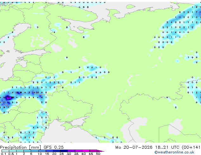The width and height of the screenshot is (201, 155).
Task: Click the '0.1' legend scale label
Action: coord(3,154)
